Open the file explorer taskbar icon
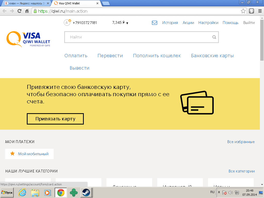This screenshot has height=198, width=264. coord(35,192)
